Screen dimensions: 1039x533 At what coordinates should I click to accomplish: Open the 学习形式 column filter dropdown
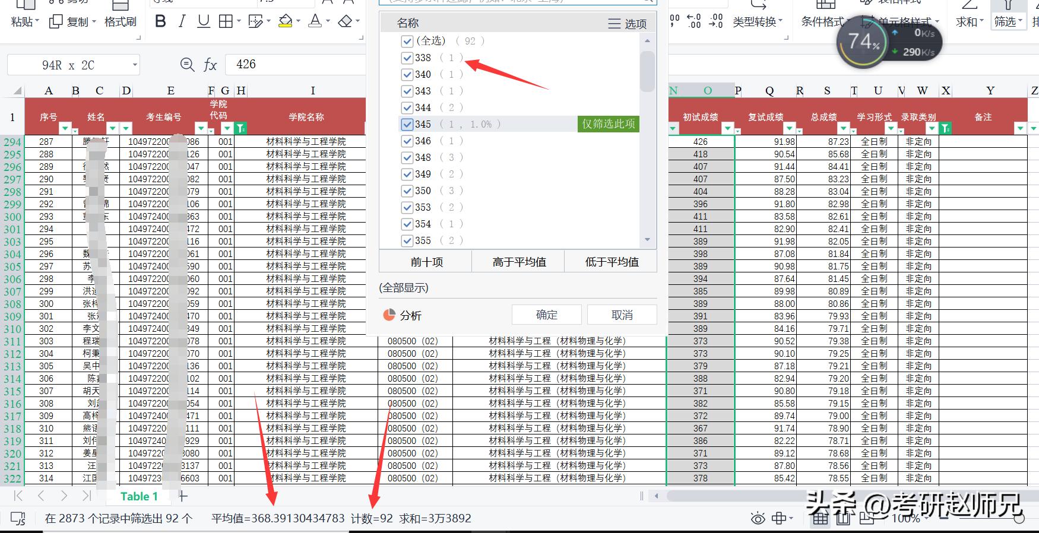click(891, 128)
